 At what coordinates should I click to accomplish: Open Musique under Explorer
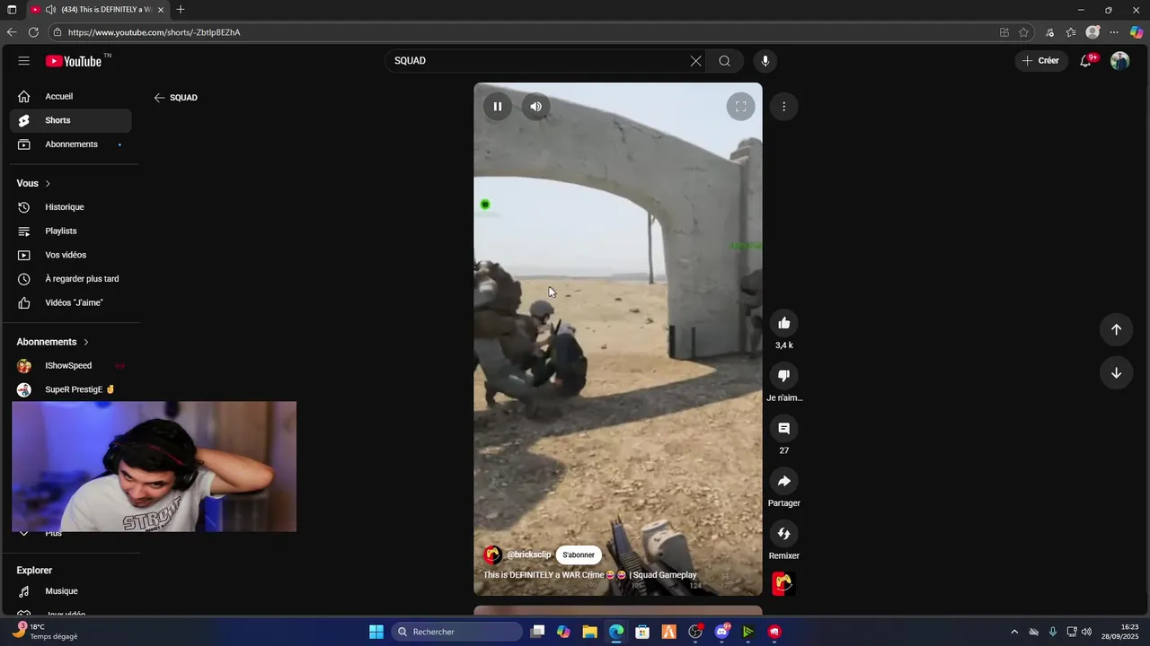pos(70,591)
